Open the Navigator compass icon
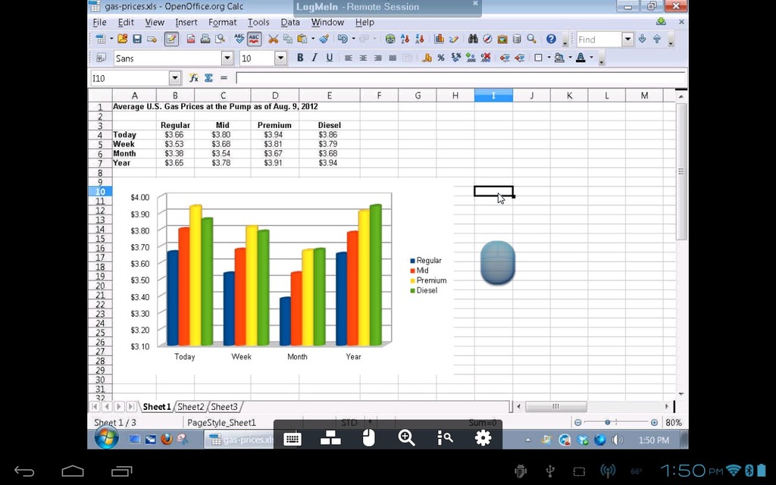 pyautogui.click(x=487, y=39)
